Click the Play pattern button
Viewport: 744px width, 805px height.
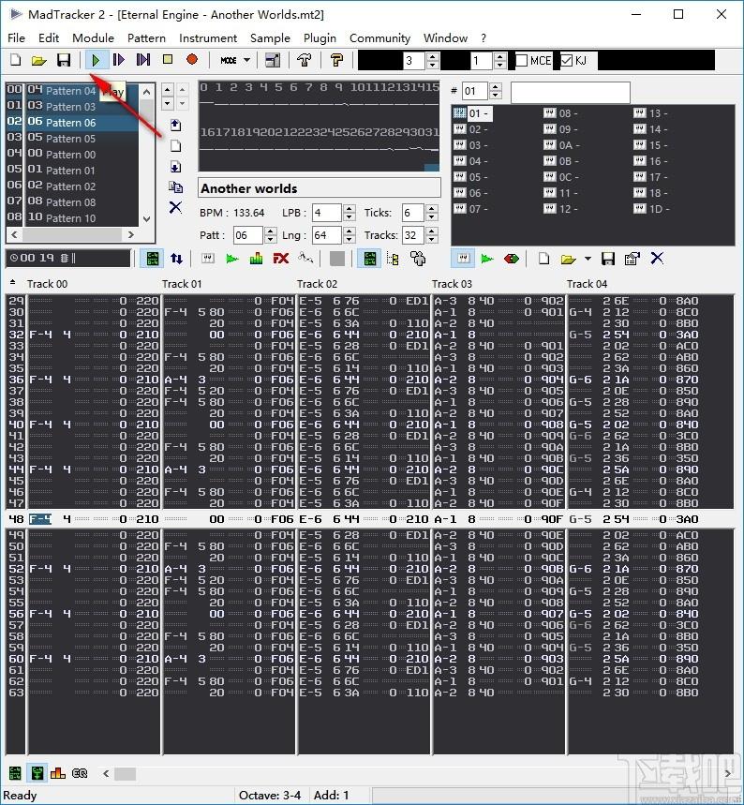coord(119,60)
